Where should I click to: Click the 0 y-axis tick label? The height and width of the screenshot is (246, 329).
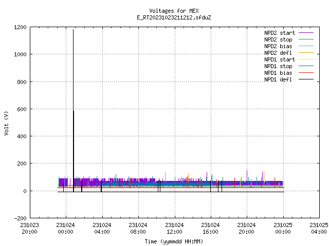coord(25,191)
